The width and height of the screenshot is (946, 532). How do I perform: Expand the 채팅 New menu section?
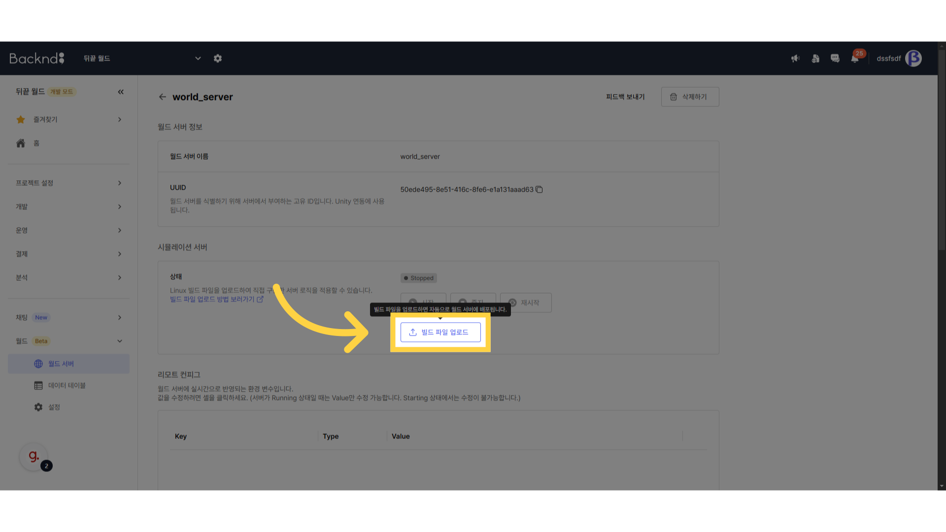(x=69, y=318)
